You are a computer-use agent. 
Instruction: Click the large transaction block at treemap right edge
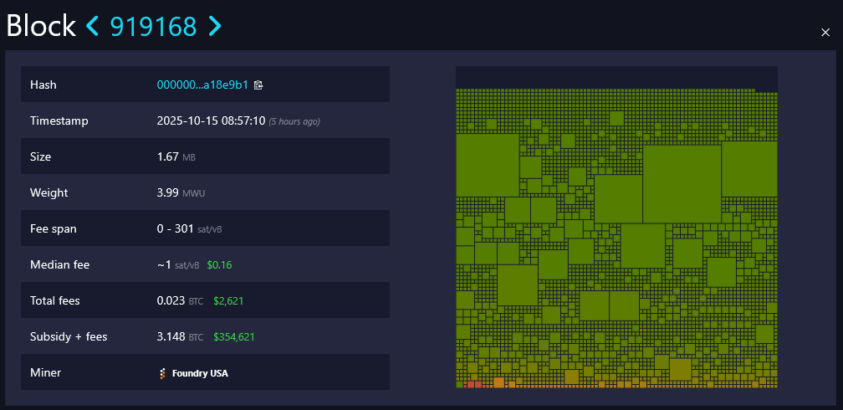(749, 168)
